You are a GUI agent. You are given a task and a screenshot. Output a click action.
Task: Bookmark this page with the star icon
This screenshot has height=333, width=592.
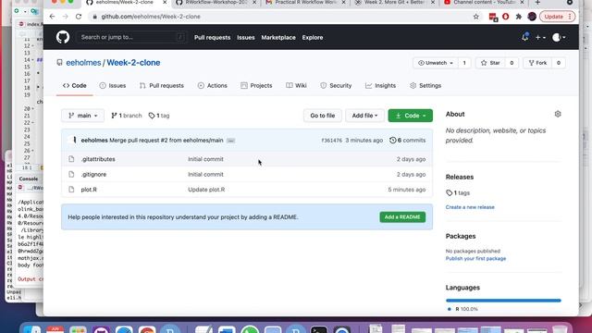[476, 17]
